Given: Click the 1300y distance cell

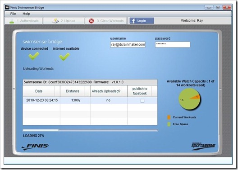Looking at the screenshot, I should (x=76, y=100).
